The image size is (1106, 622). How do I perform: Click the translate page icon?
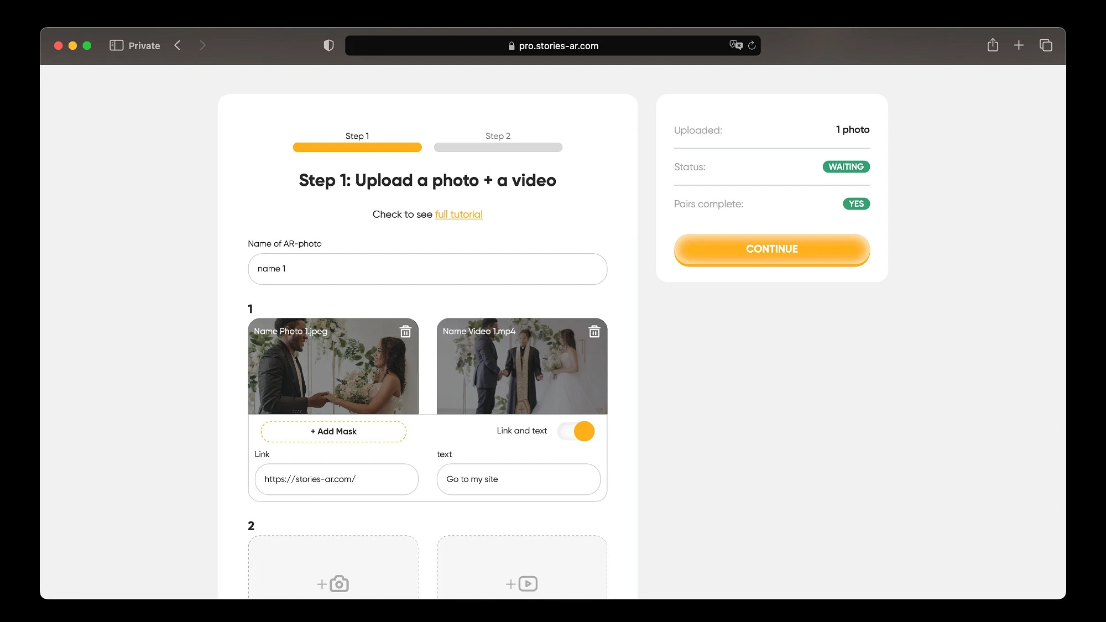point(735,45)
